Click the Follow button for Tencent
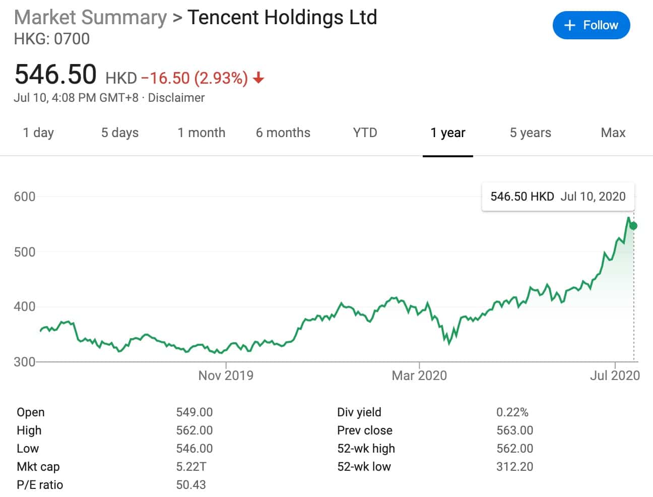This screenshot has height=497, width=653. pyautogui.click(x=591, y=25)
